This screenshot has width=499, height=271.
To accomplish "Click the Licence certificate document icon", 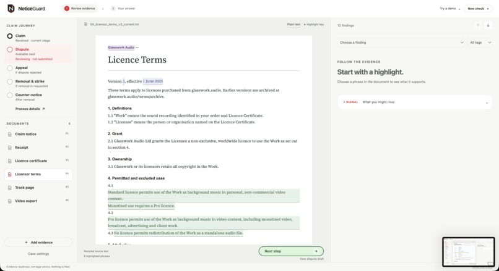I will point(9,161).
